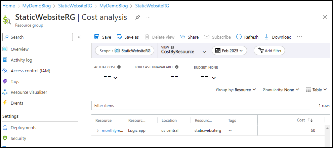The height and width of the screenshot is (148, 333).
Task: Click the Download button label
Action: (x=282, y=37)
